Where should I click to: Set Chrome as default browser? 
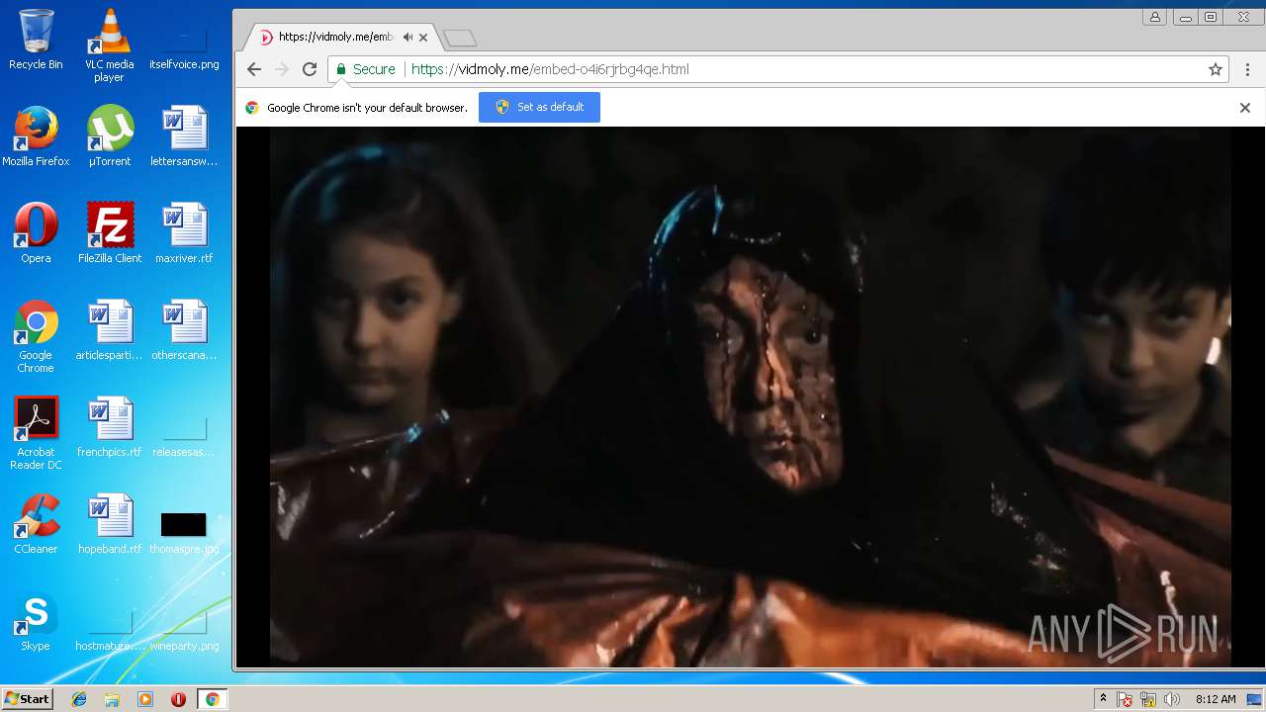539,107
